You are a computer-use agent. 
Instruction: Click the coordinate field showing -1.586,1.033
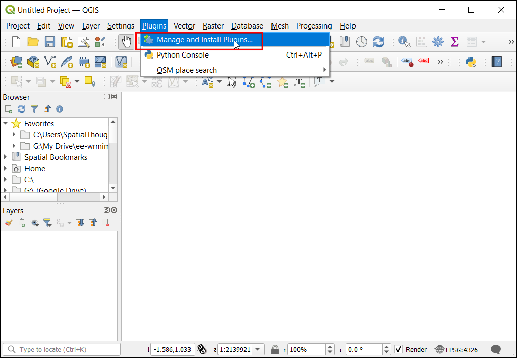pyautogui.click(x=173, y=349)
